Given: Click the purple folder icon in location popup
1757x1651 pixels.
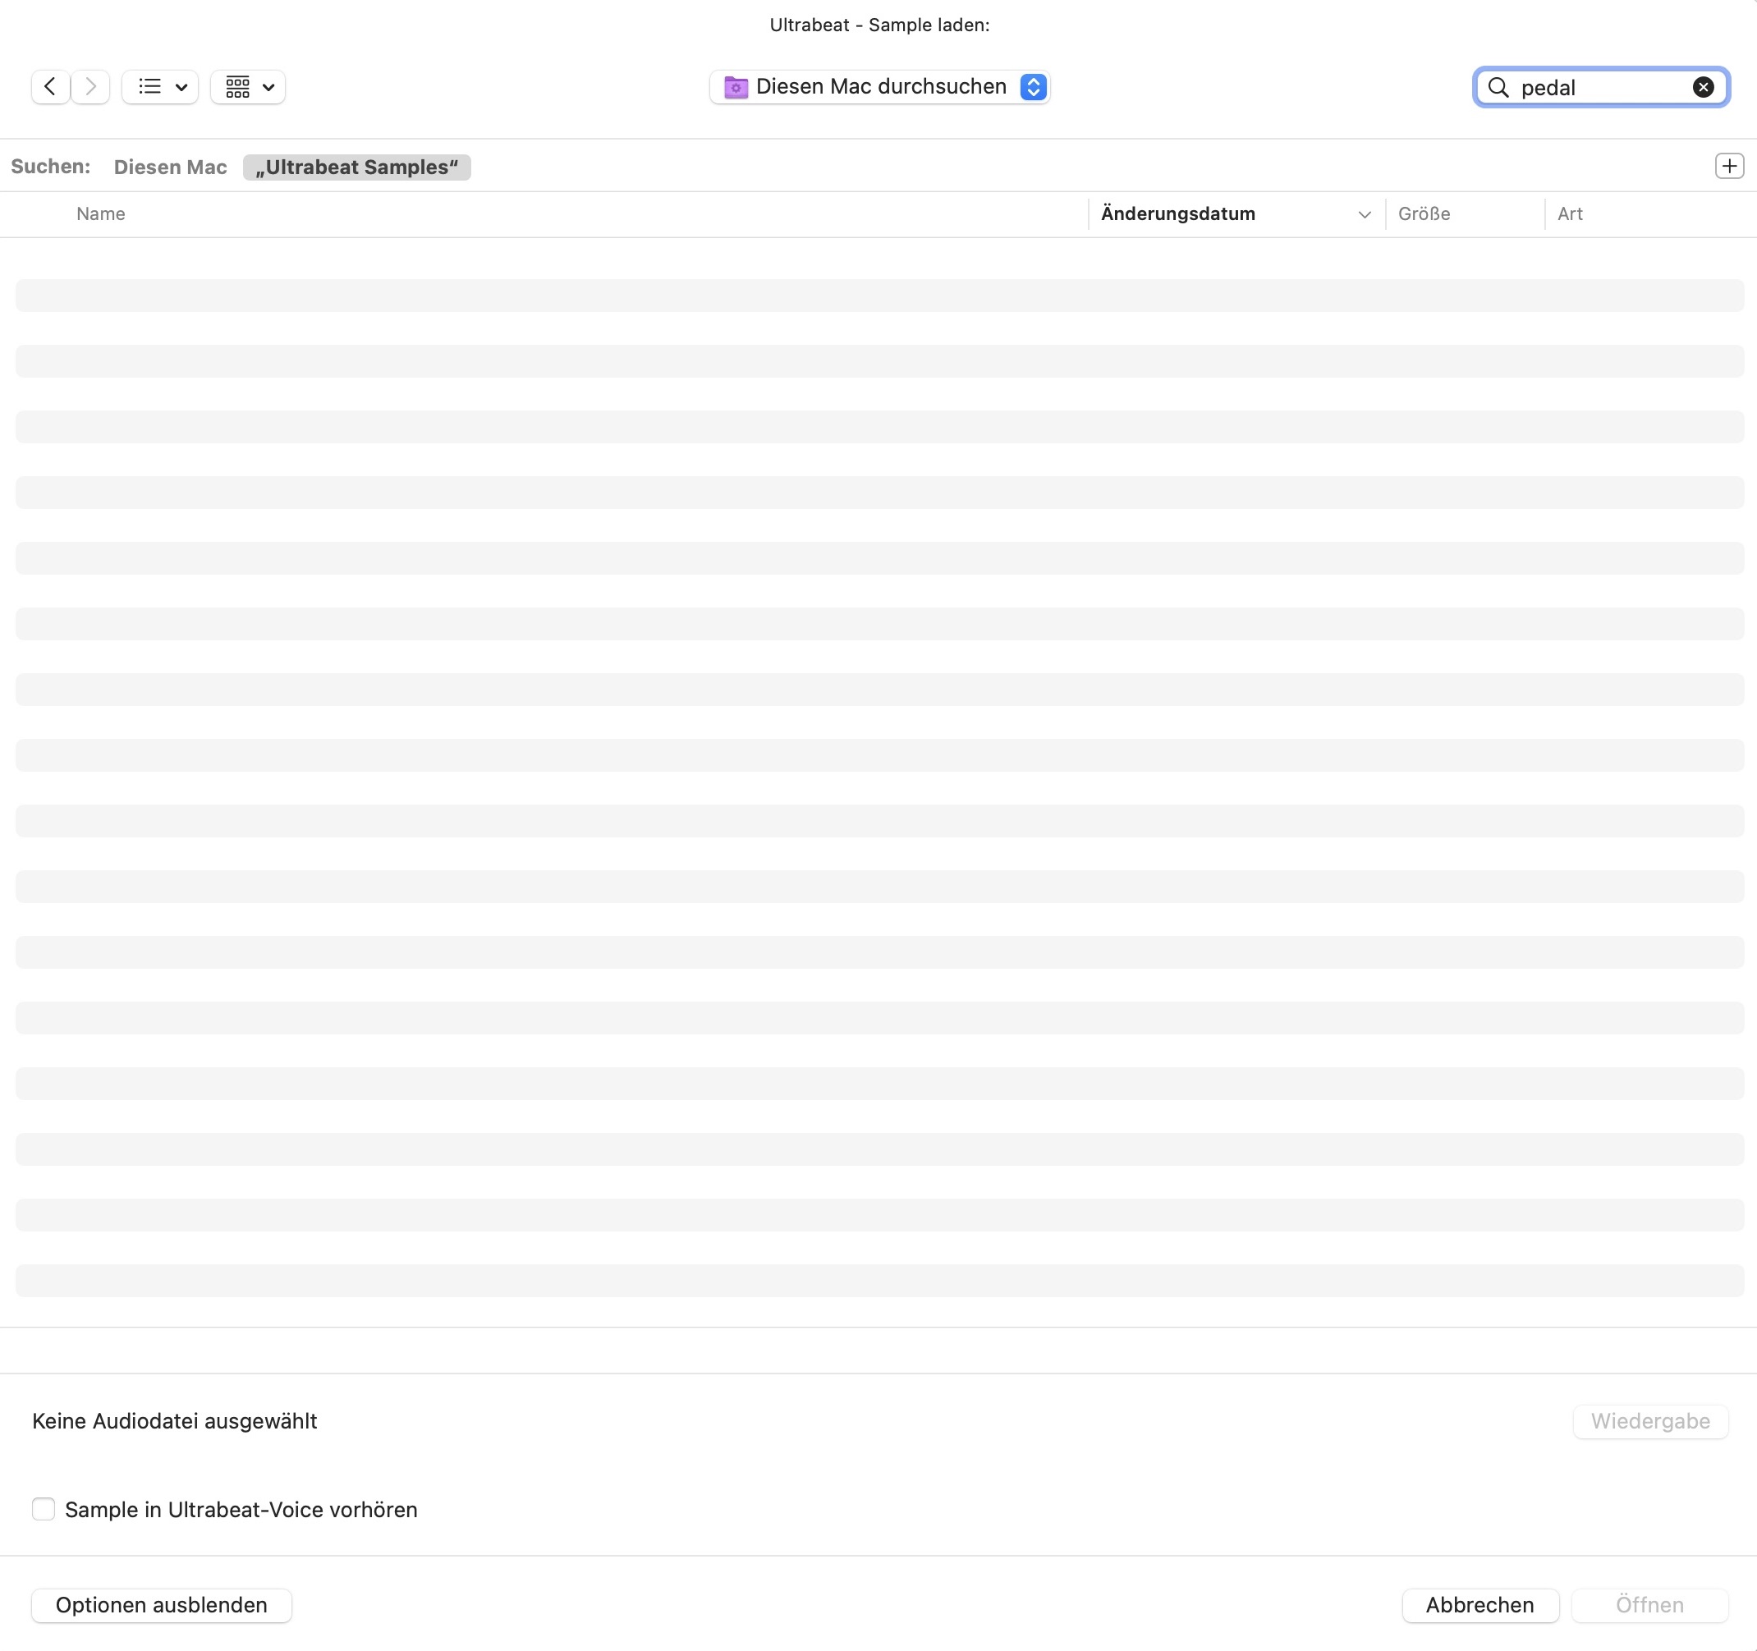Looking at the screenshot, I should click(x=736, y=87).
